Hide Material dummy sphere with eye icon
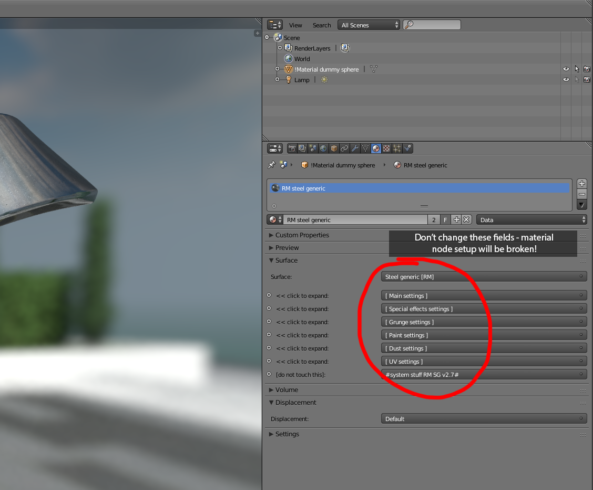593x490 pixels. pos(566,69)
